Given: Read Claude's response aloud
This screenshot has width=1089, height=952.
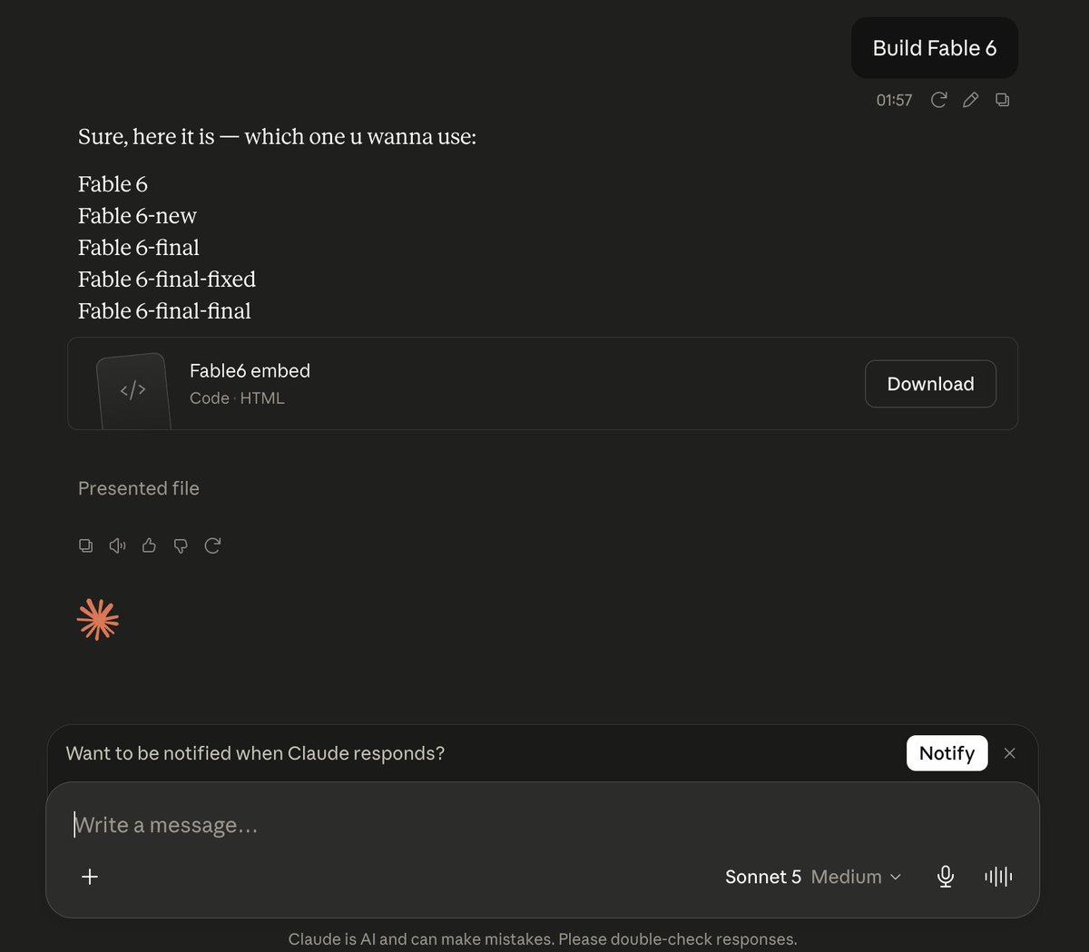Looking at the screenshot, I should [x=117, y=545].
